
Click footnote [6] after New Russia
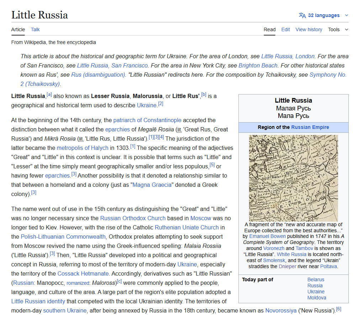(339, 309)
